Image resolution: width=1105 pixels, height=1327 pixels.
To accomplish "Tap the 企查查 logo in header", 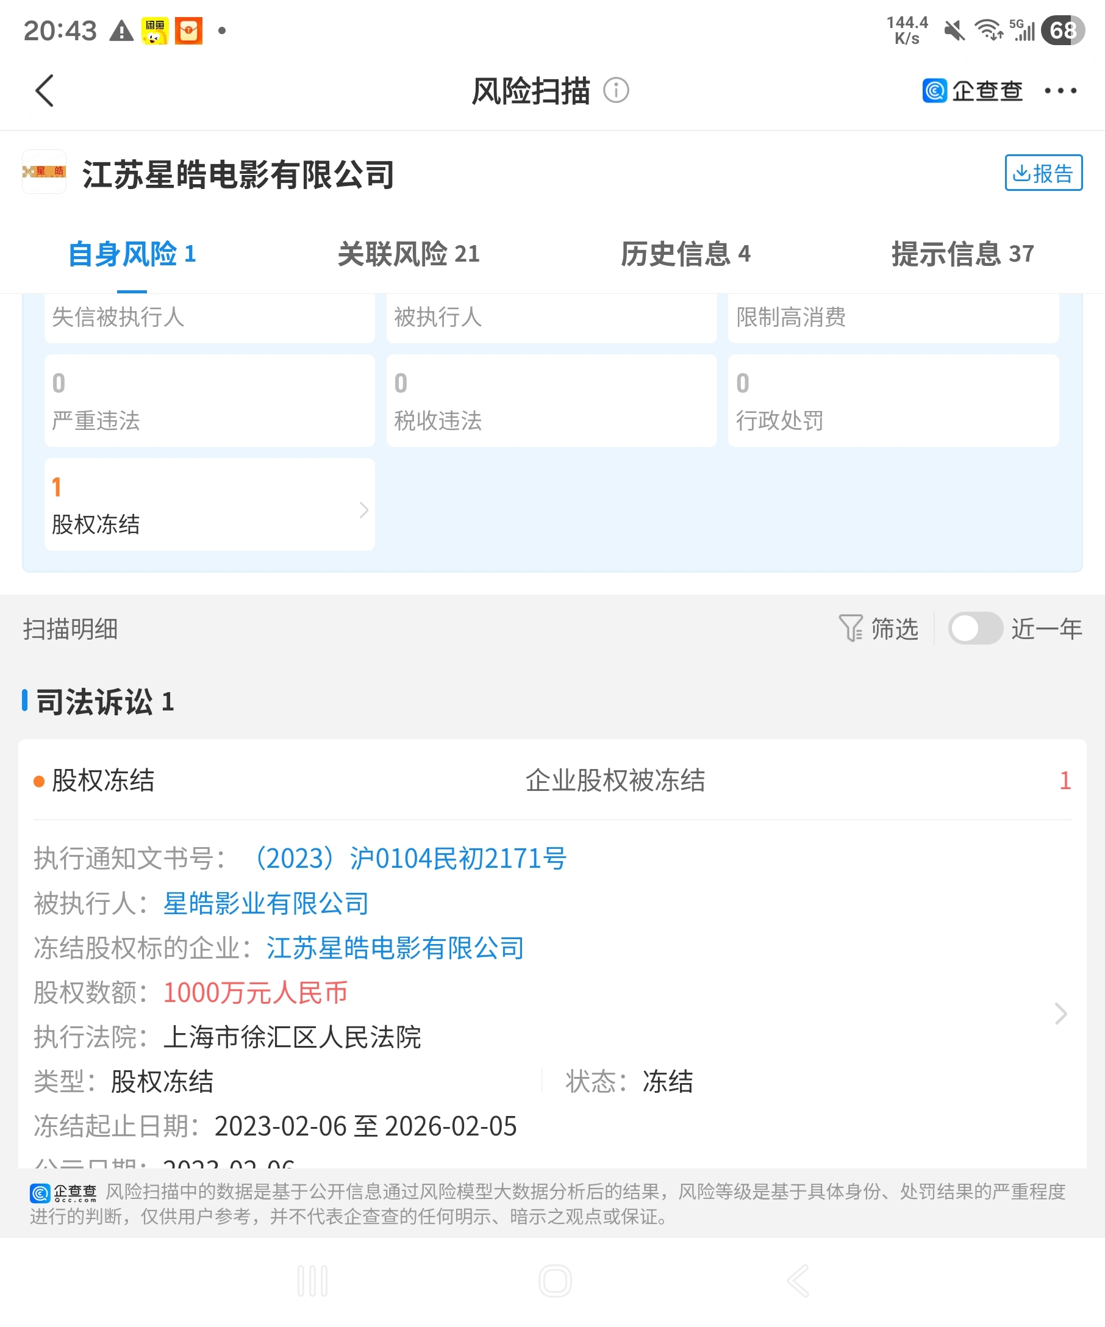I will point(972,91).
